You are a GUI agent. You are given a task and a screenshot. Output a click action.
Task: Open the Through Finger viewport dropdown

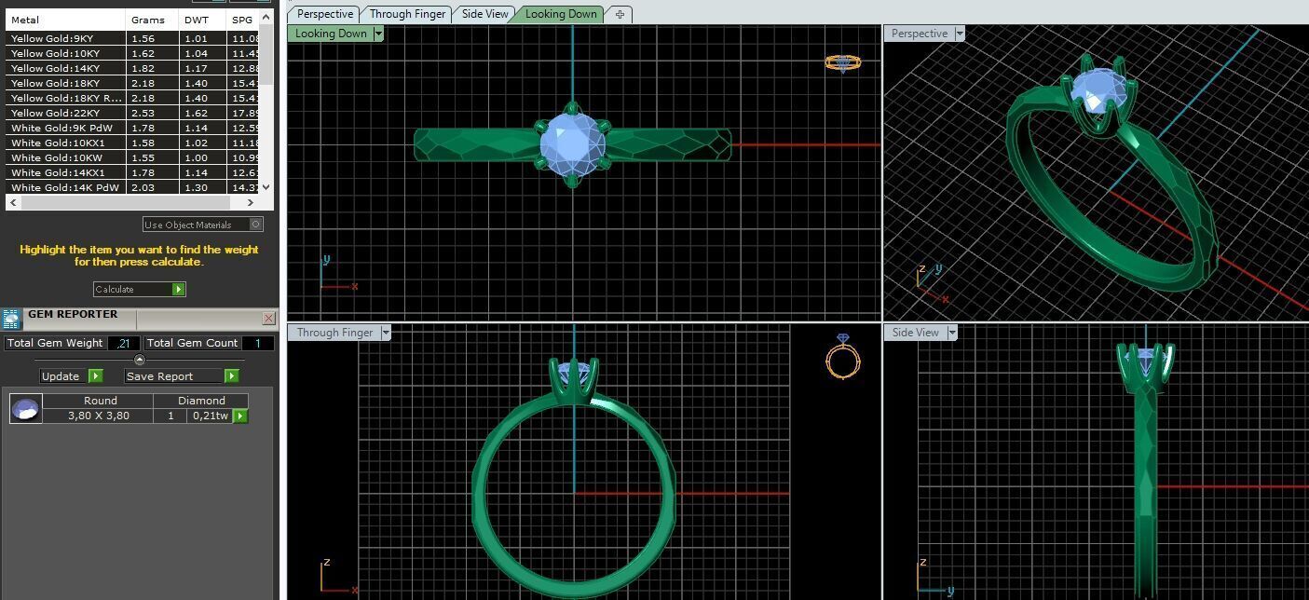[386, 333]
